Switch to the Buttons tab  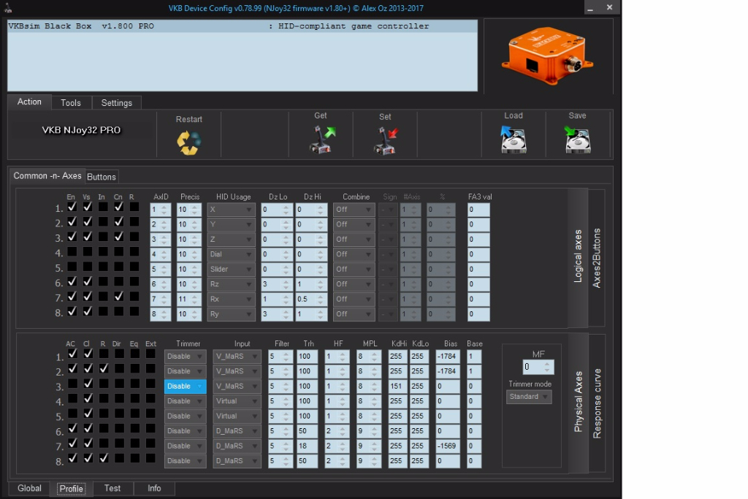pos(101,177)
